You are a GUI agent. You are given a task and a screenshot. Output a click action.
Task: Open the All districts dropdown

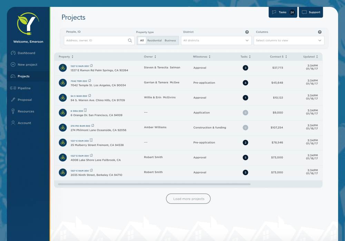pos(216,41)
